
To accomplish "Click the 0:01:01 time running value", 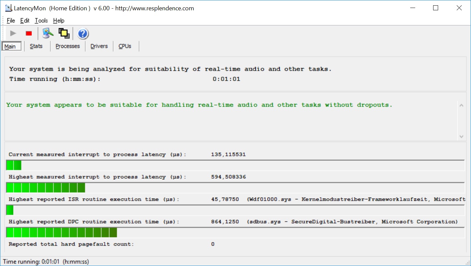I will tap(227, 79).
